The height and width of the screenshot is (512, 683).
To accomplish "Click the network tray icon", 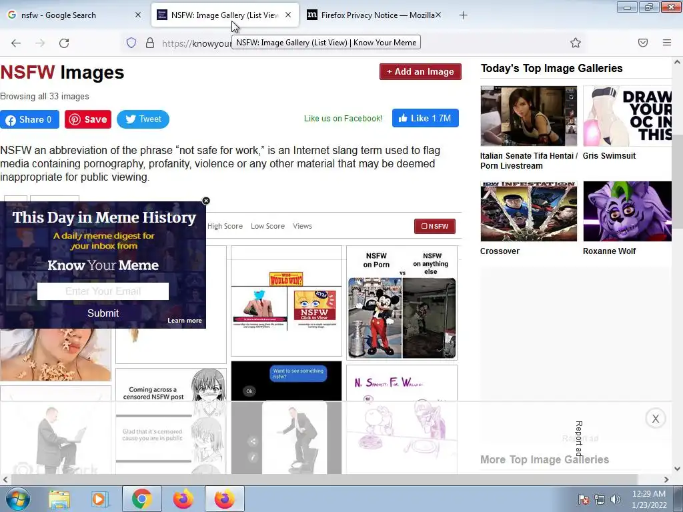I will tap(600, 499).
